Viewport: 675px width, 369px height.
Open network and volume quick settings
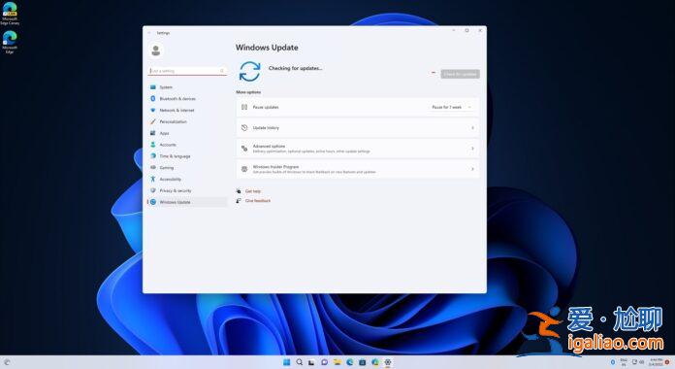[637, 362]
